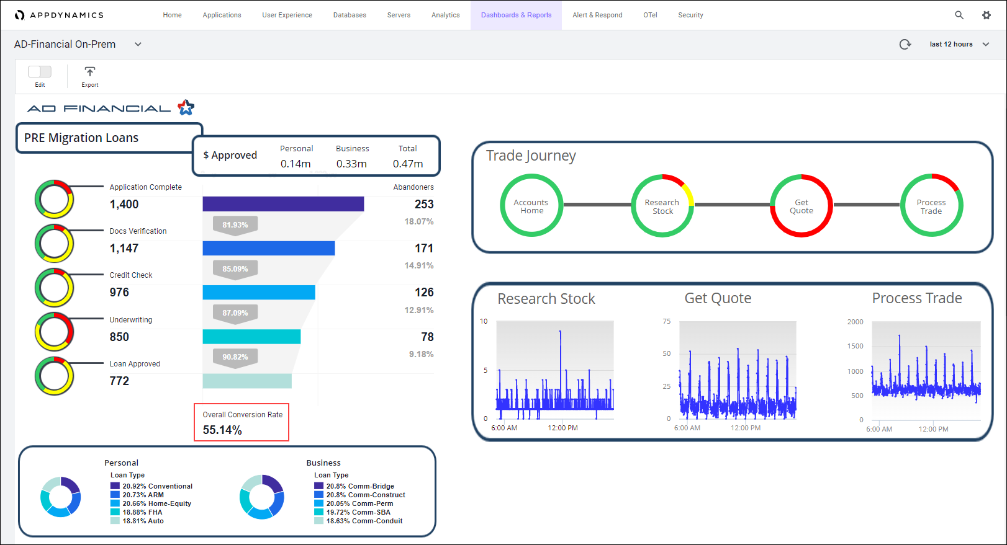Click the Process Trade line chart
This screenshot has width=1007, height=545.
(926, 371)
